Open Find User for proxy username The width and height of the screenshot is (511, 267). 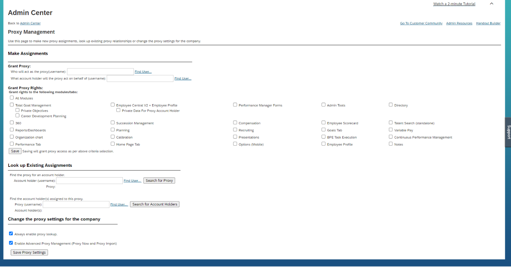click(x=143, y=72)
